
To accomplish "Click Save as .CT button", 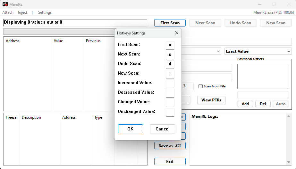I will [170, 146].
